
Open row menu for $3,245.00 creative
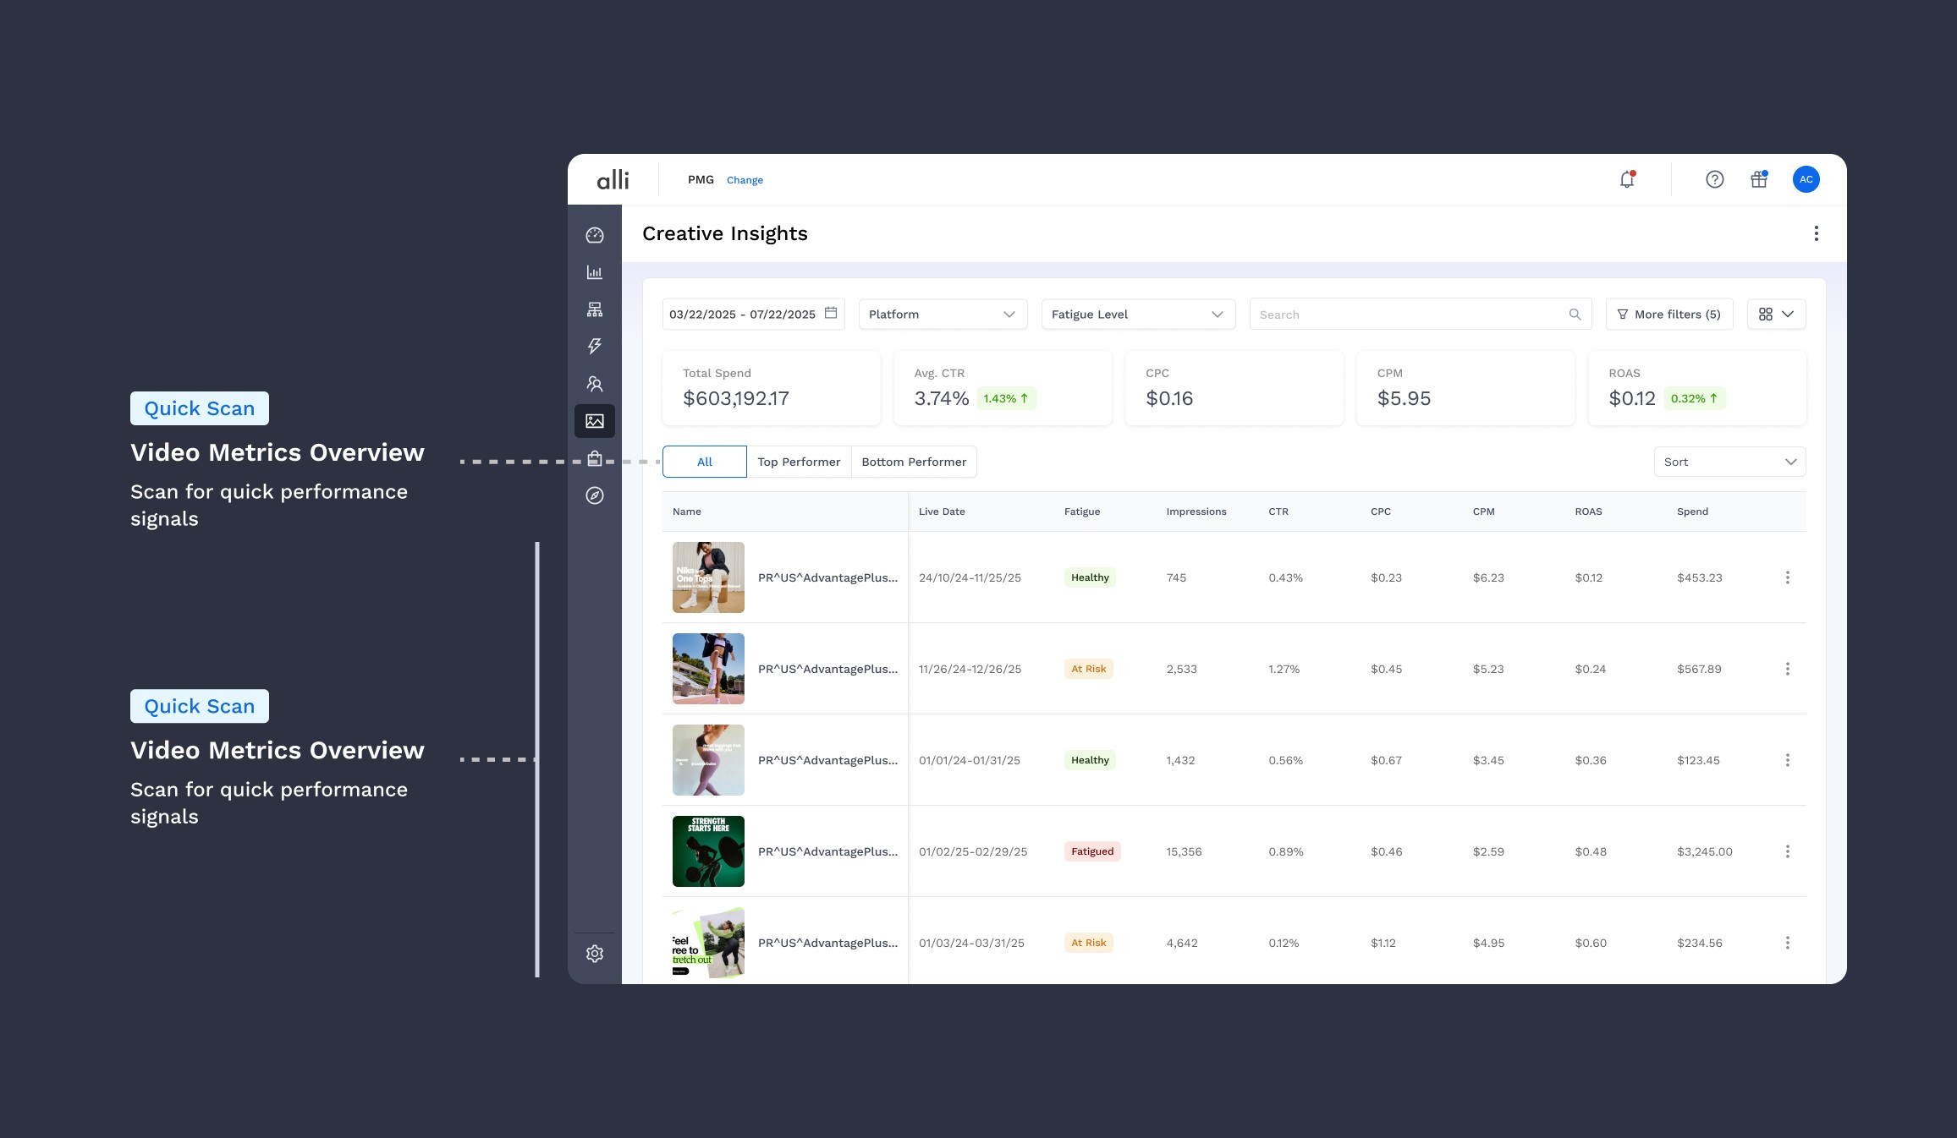(x=1787, y=851)
